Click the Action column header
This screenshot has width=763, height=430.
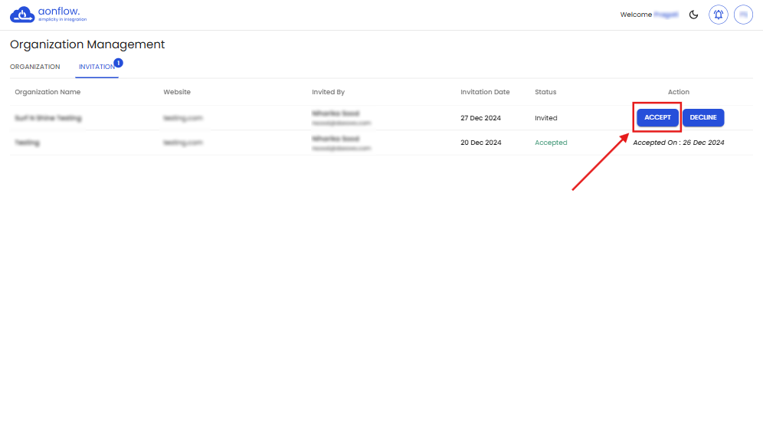[678, 92]
